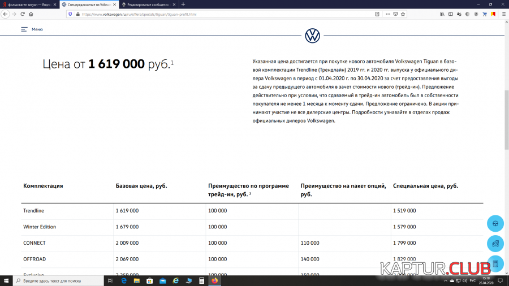Click special price 1 579 000 cell
The width and height of the screenshot is (509, 286).
tap(404, 227)
